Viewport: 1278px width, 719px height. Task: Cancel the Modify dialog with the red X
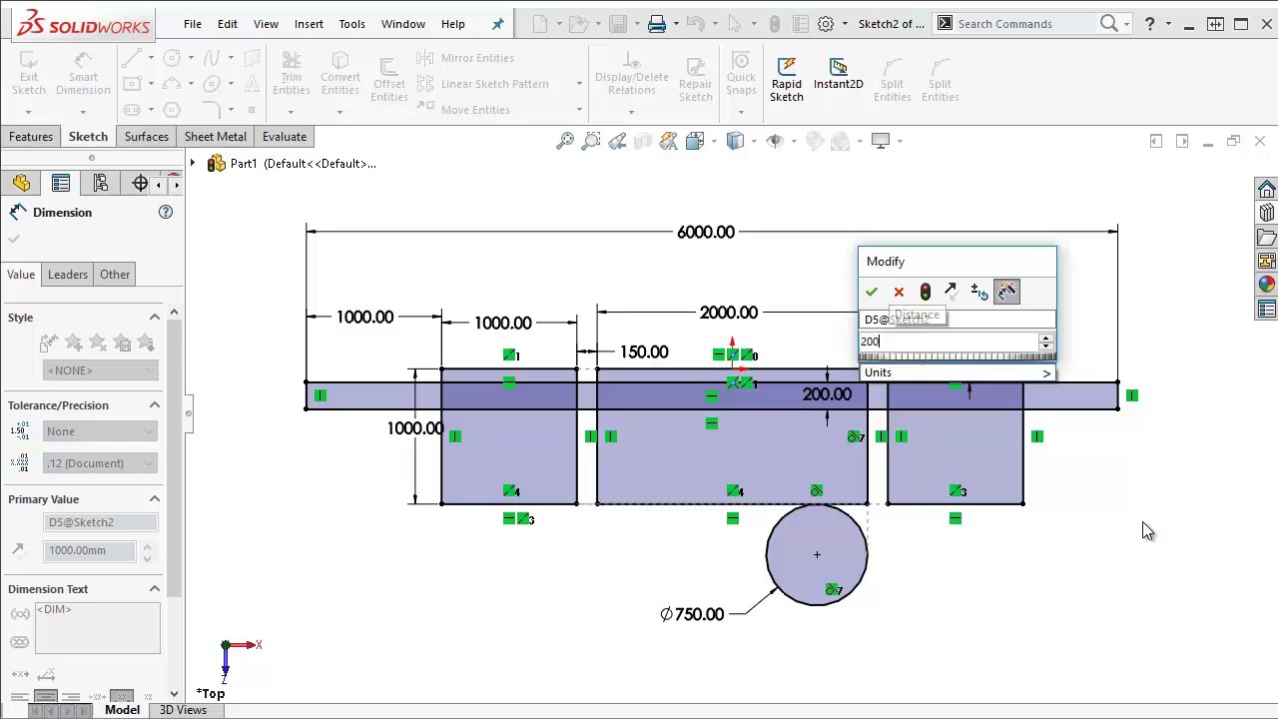[899, 292]
